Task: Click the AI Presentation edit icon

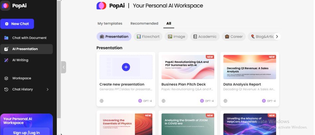Action: click(x=6, y=49)
